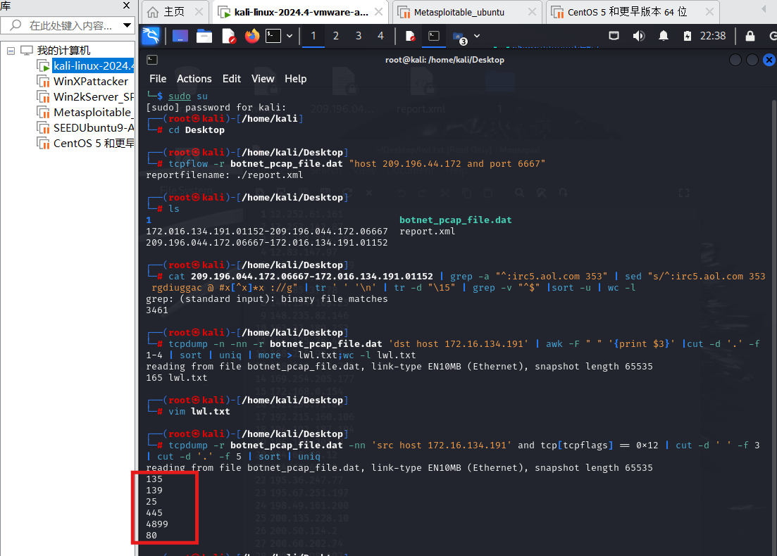Screen dimensions: 777x556
Task: Select Metasploitable VM in library tree
Action: (92, 113)
